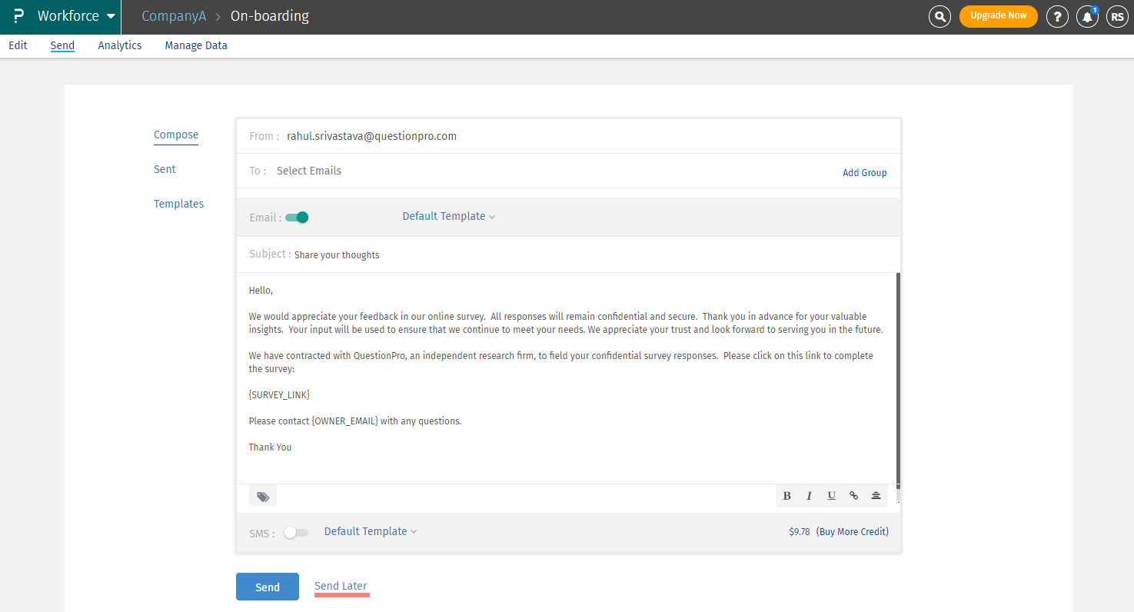
Task: Apply bold formatting in editor
Action: pyautogui.click(x=786, y=496)
